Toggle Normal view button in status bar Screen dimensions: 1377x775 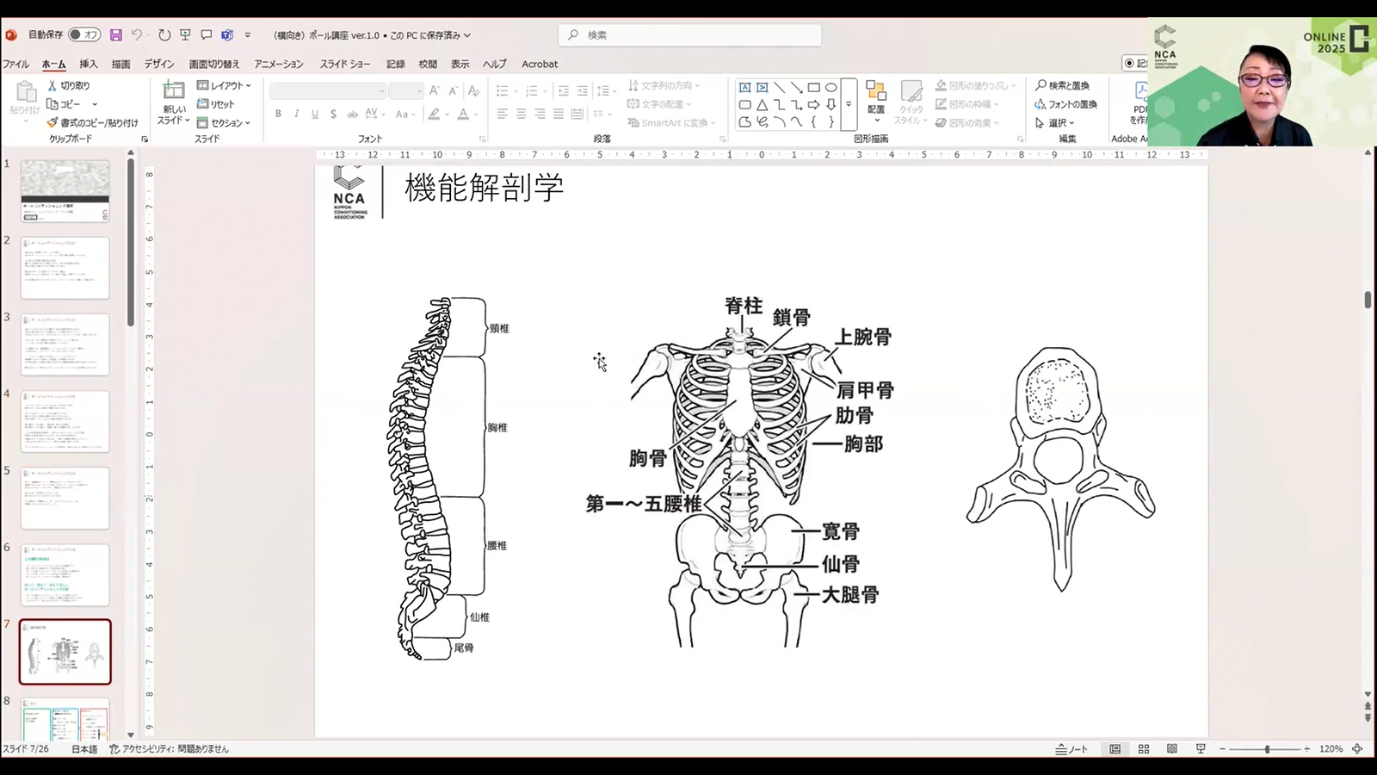point(1115,749)
